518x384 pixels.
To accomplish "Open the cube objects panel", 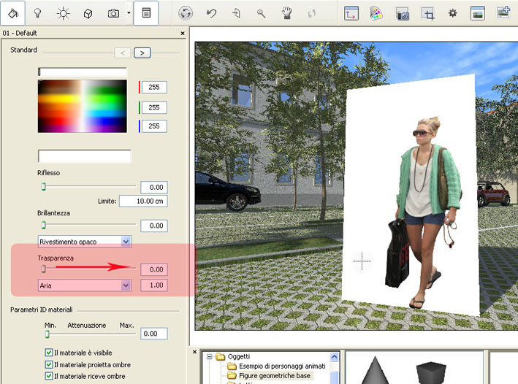I will (x=88, y=13).
